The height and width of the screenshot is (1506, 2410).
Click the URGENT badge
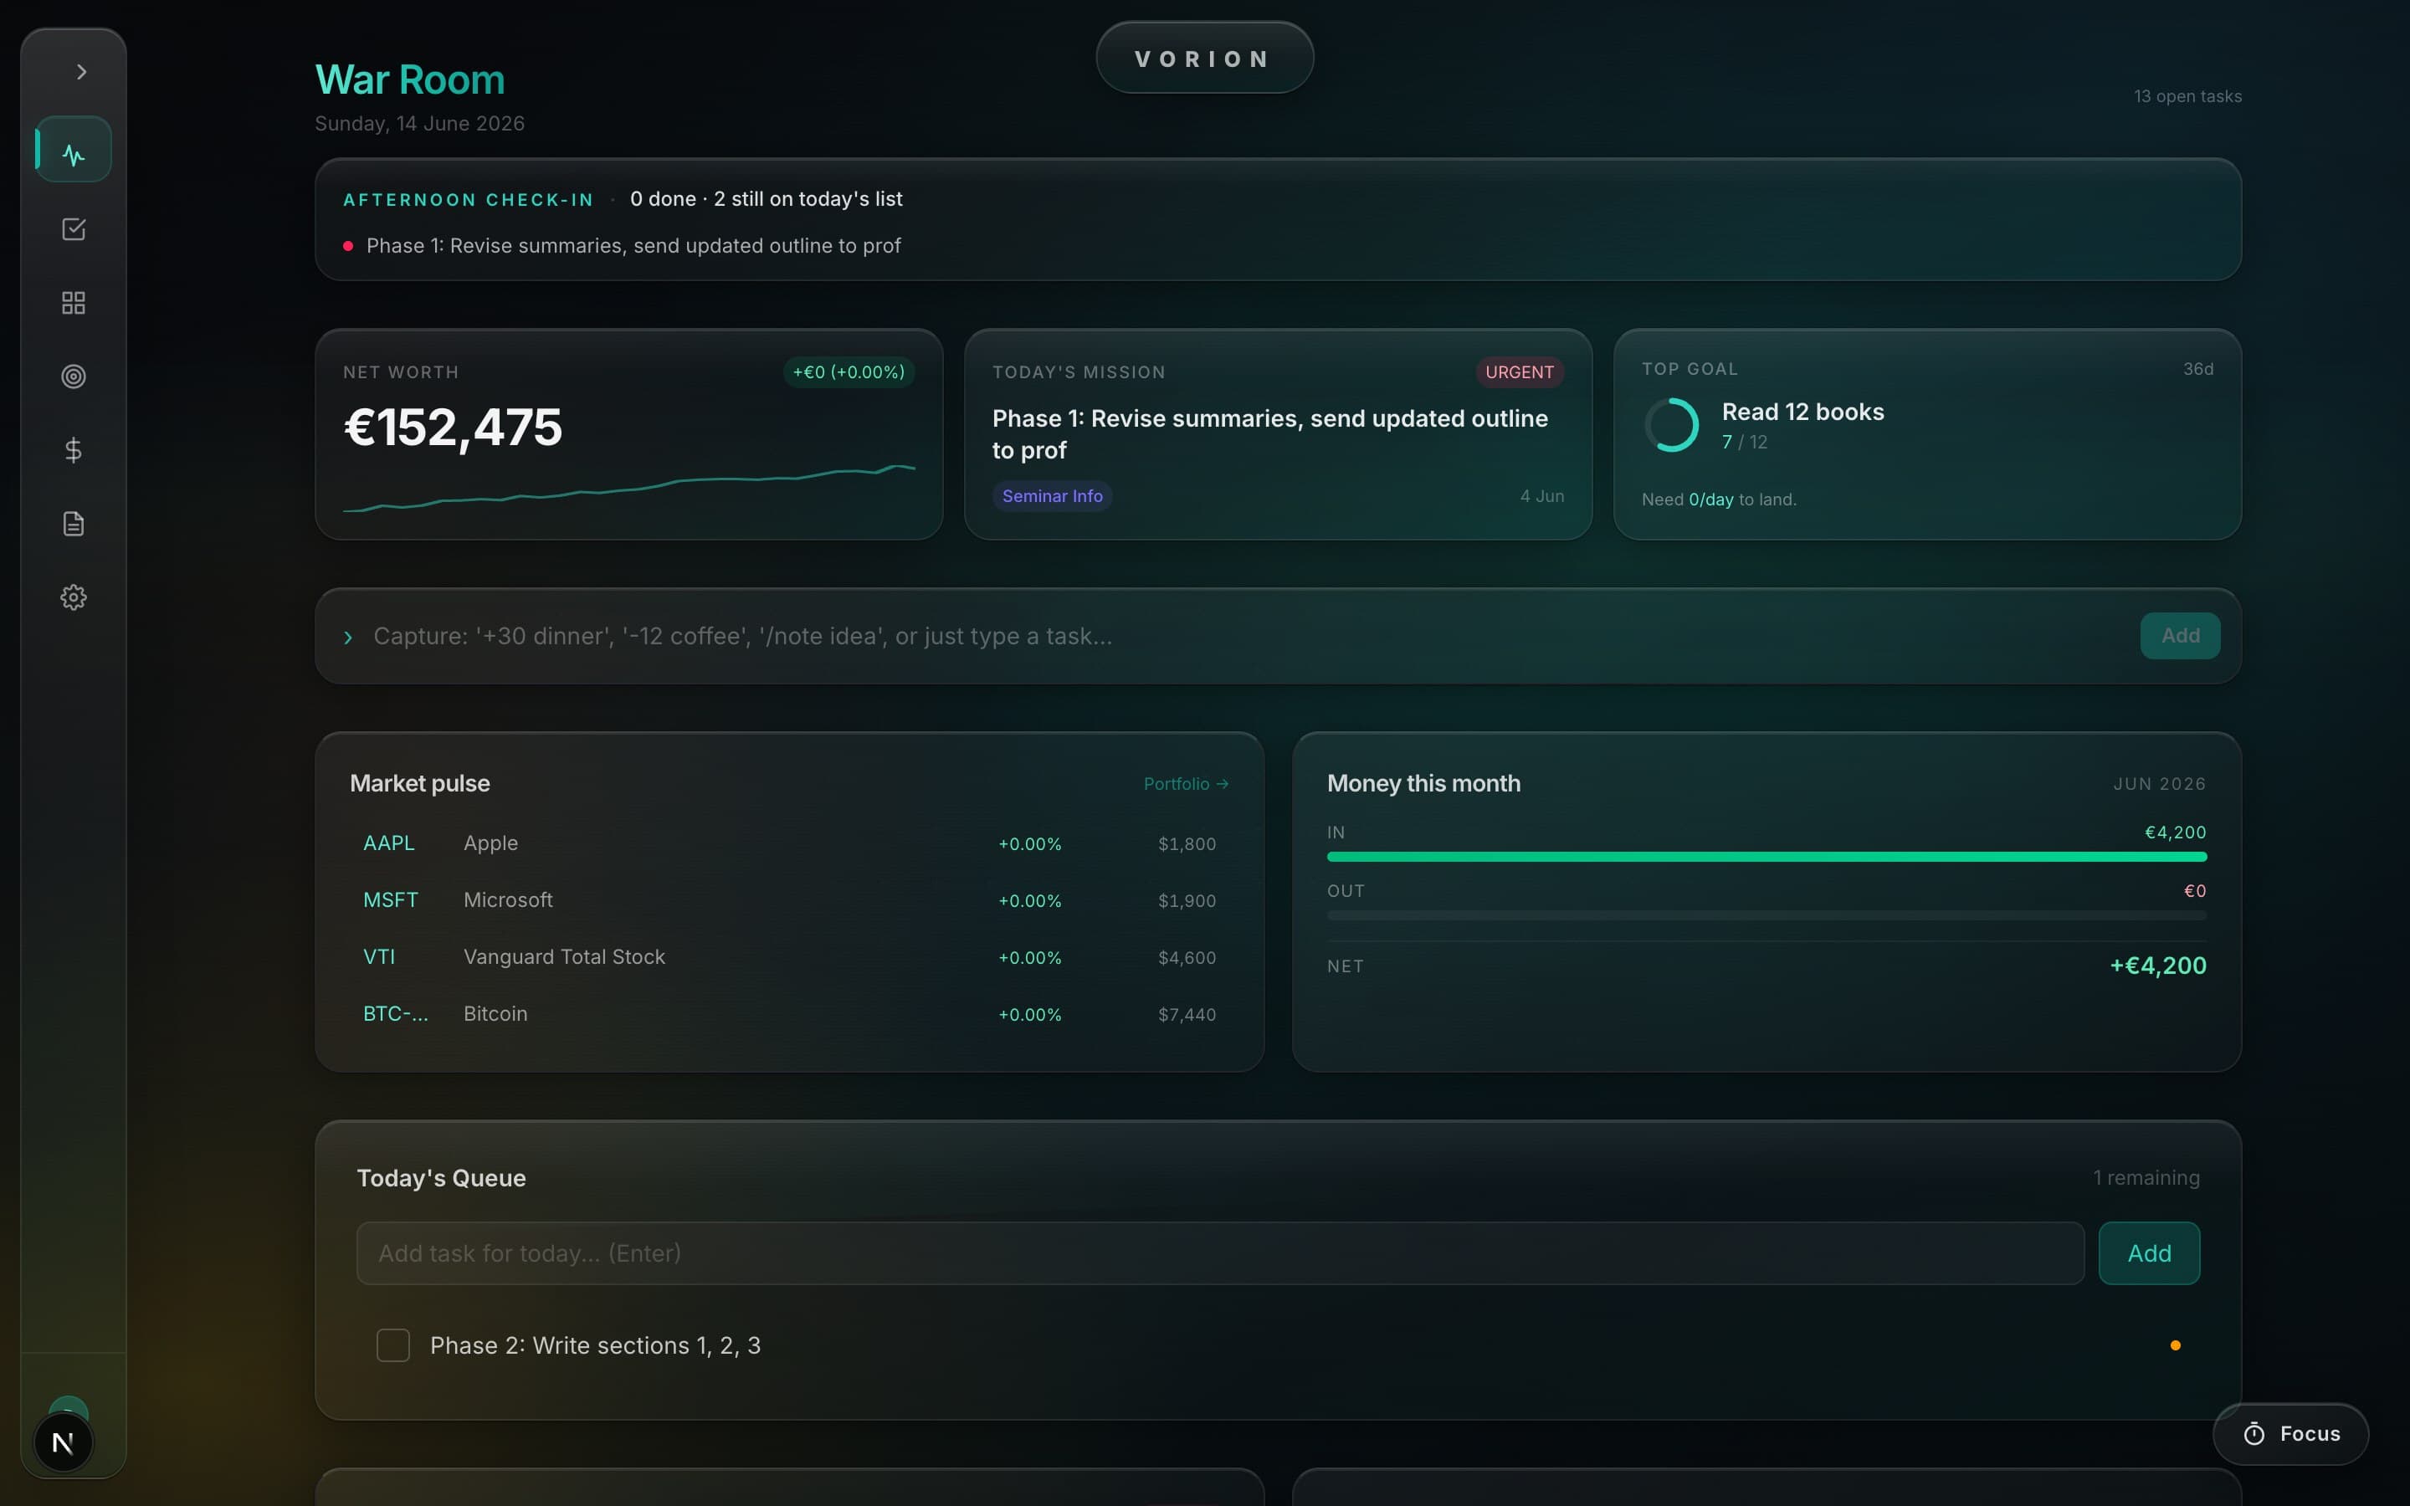(1519, 372)
